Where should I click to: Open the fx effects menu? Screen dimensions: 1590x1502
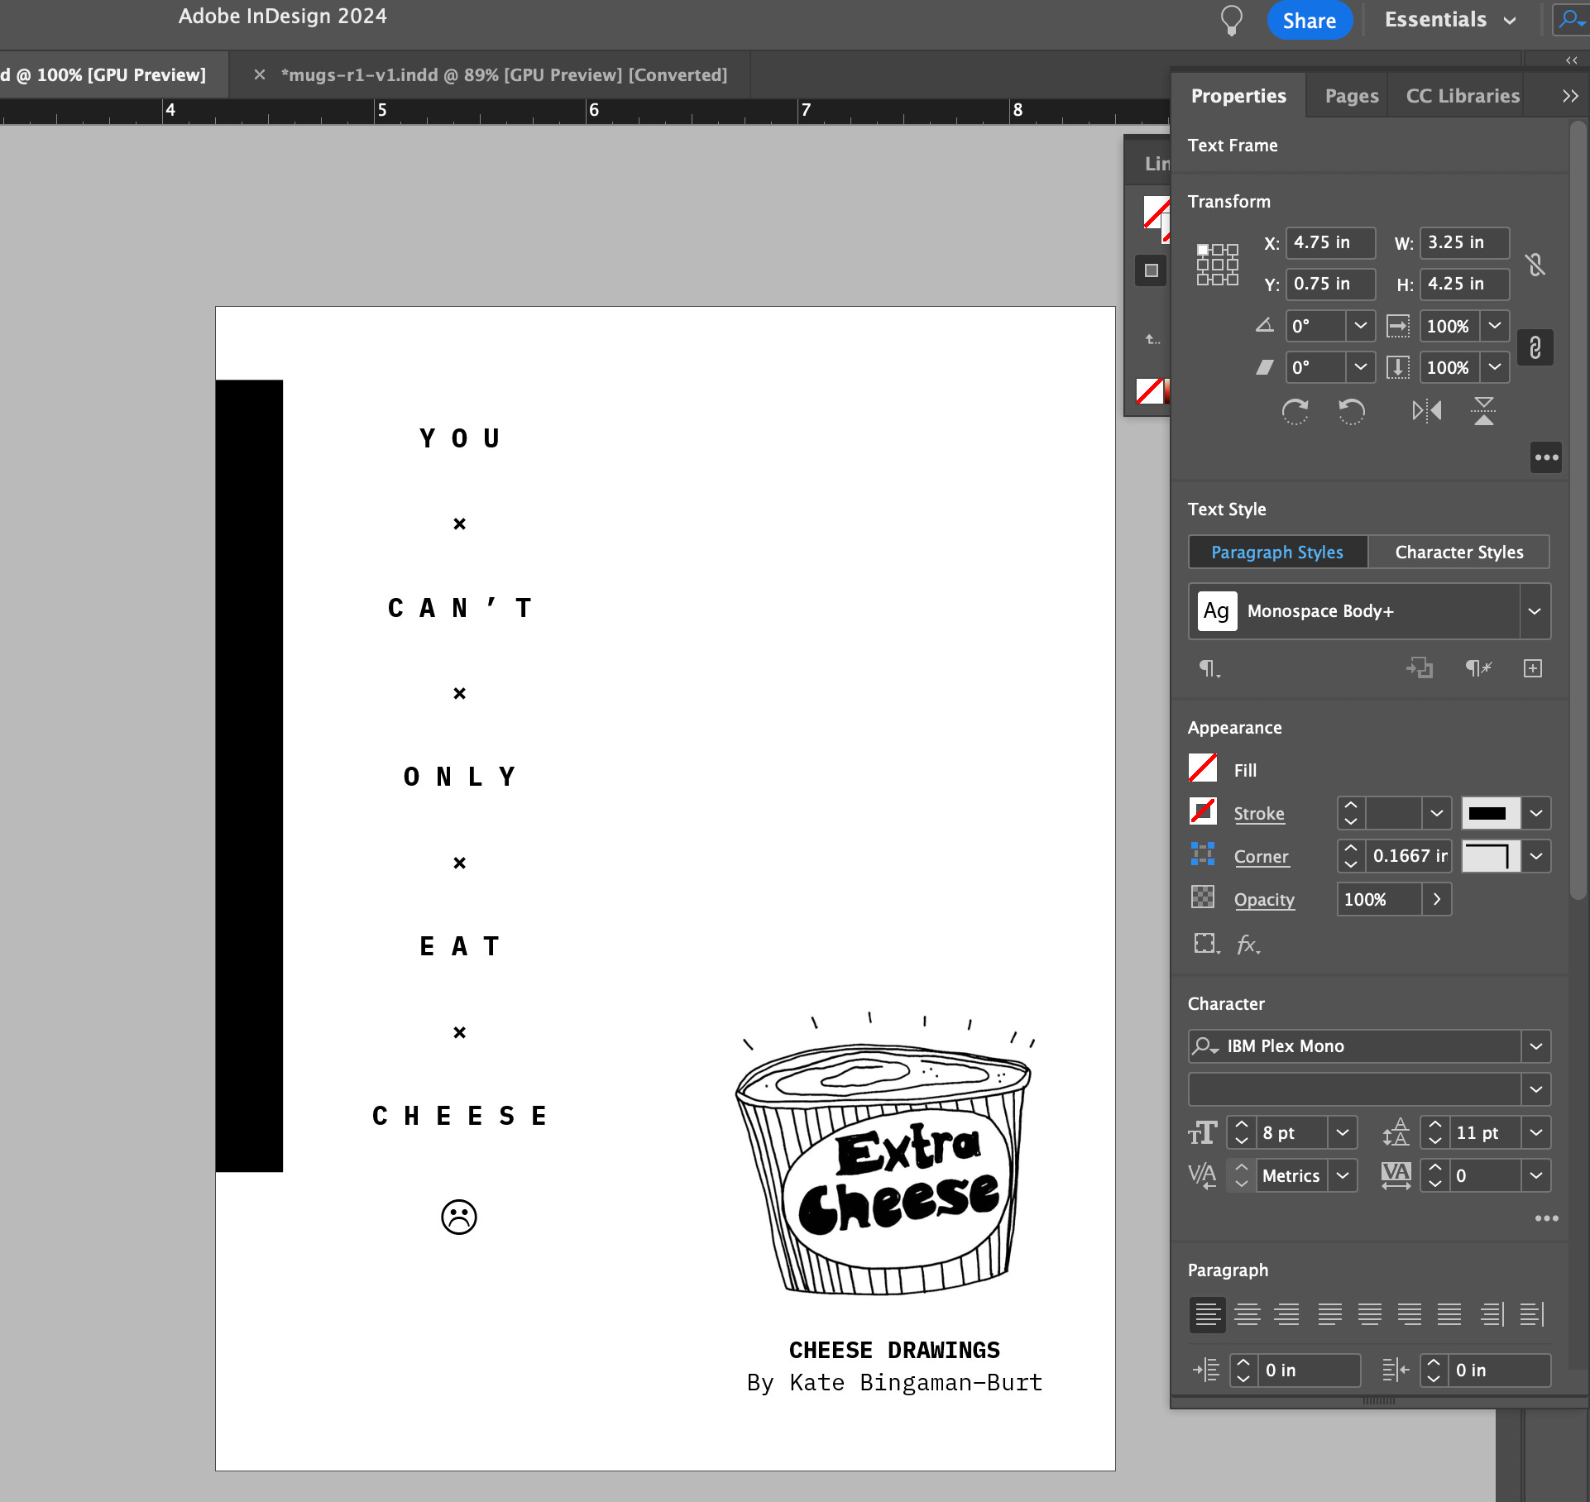click(1248, 945)
